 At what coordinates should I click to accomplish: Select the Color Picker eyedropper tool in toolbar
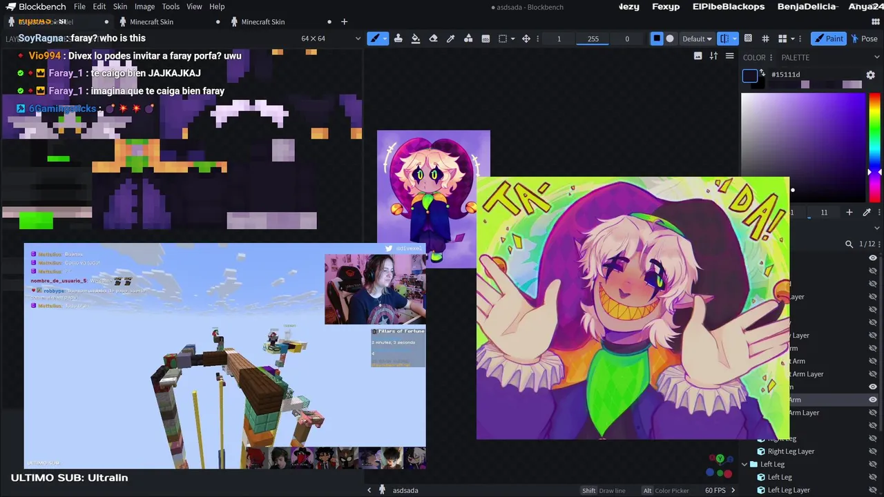(450, 39)
